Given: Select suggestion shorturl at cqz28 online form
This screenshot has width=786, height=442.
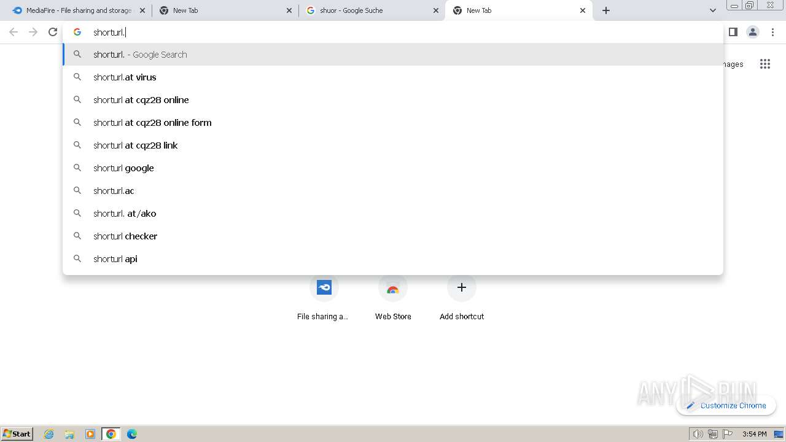Looking at the screenshot, I should pyautogui.click(x=393, y=123).
